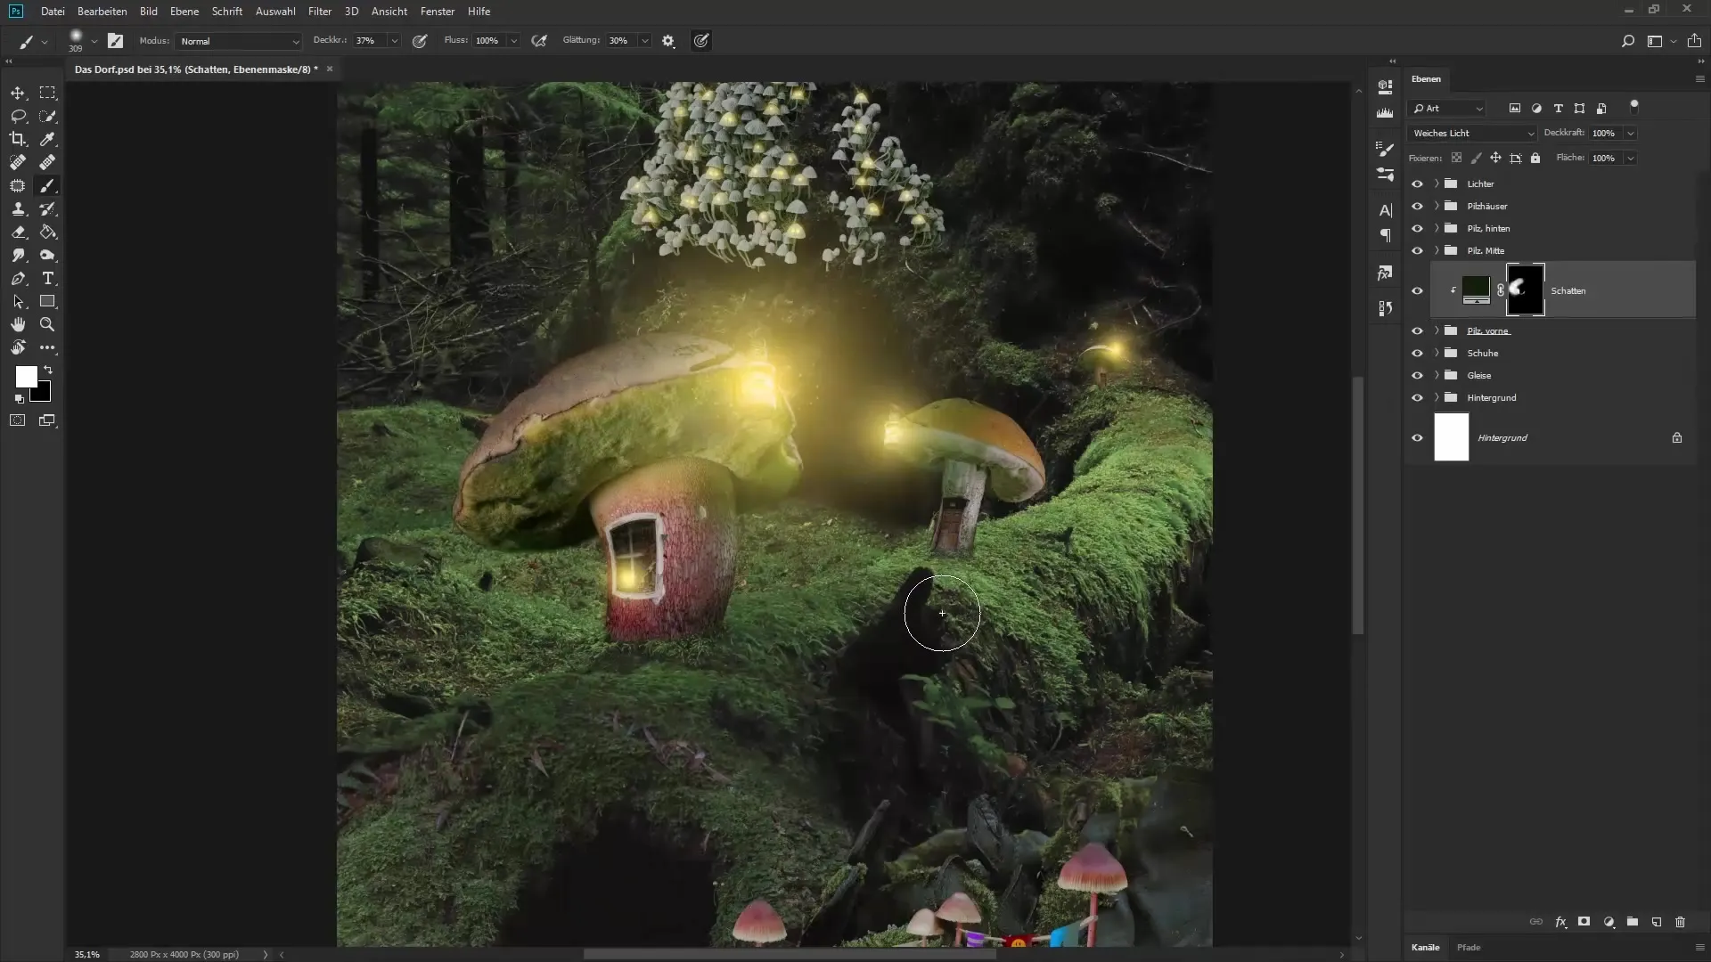Open the Filter menu
1711x962 pixels.
[x=320, y=11]
